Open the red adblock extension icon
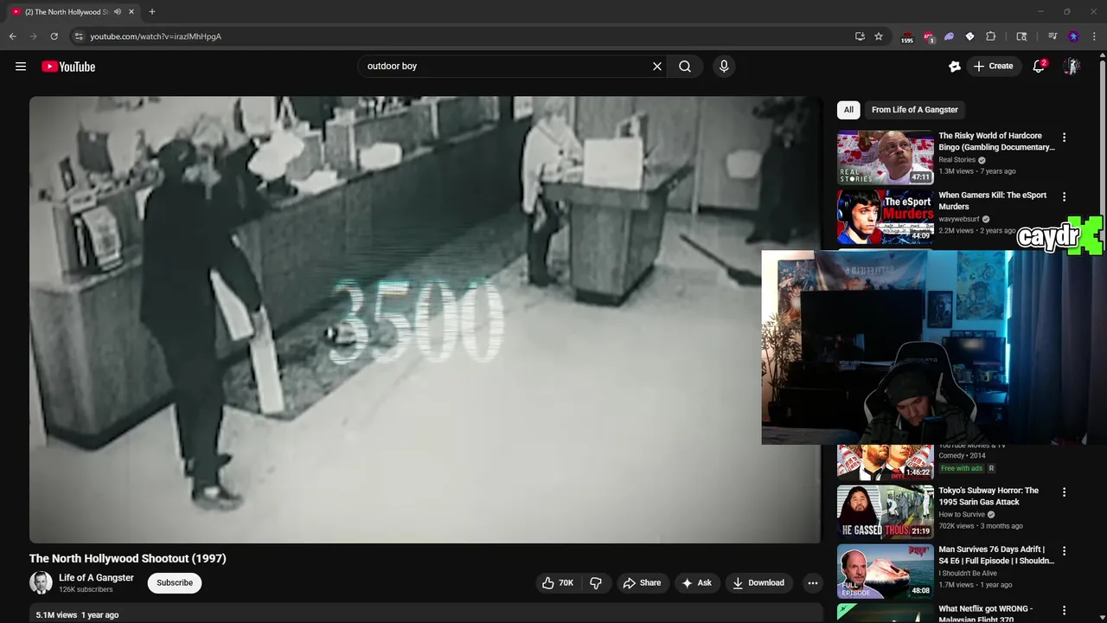The width and height of the screenshot is (1107, 623). 929,36
